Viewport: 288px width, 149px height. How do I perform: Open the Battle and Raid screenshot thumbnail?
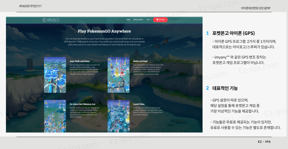[x=119, y=75]
